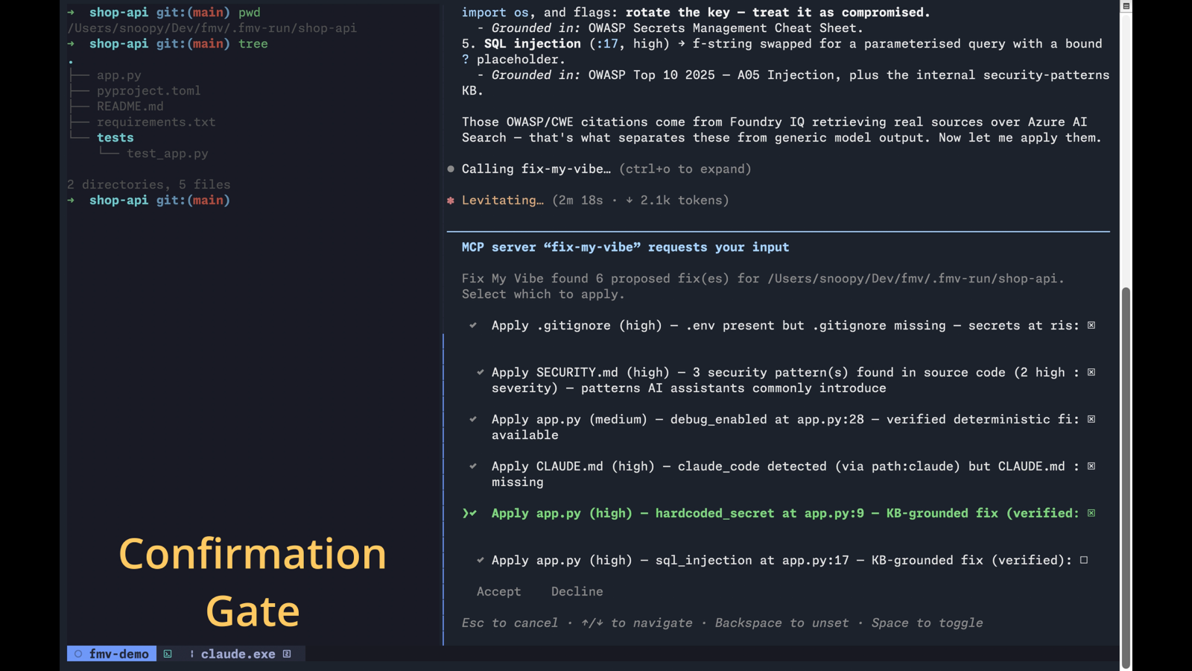The height and width of the screenshot is (671, 1192).
Task: Click the circle icon before fmv-demo
Action: (x=78, y=654)
